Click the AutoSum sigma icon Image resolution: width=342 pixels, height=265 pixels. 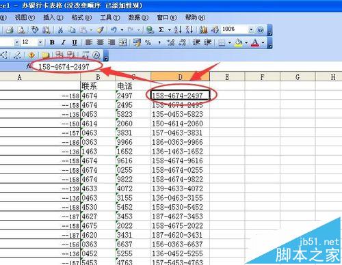[x=161, y=30]
